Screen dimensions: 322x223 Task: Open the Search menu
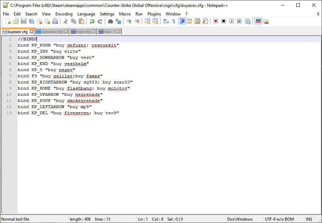click(31, 14)
